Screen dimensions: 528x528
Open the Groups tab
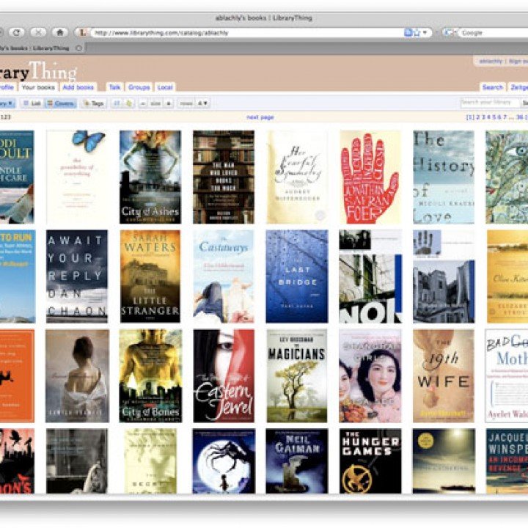[x=139, y=87]
